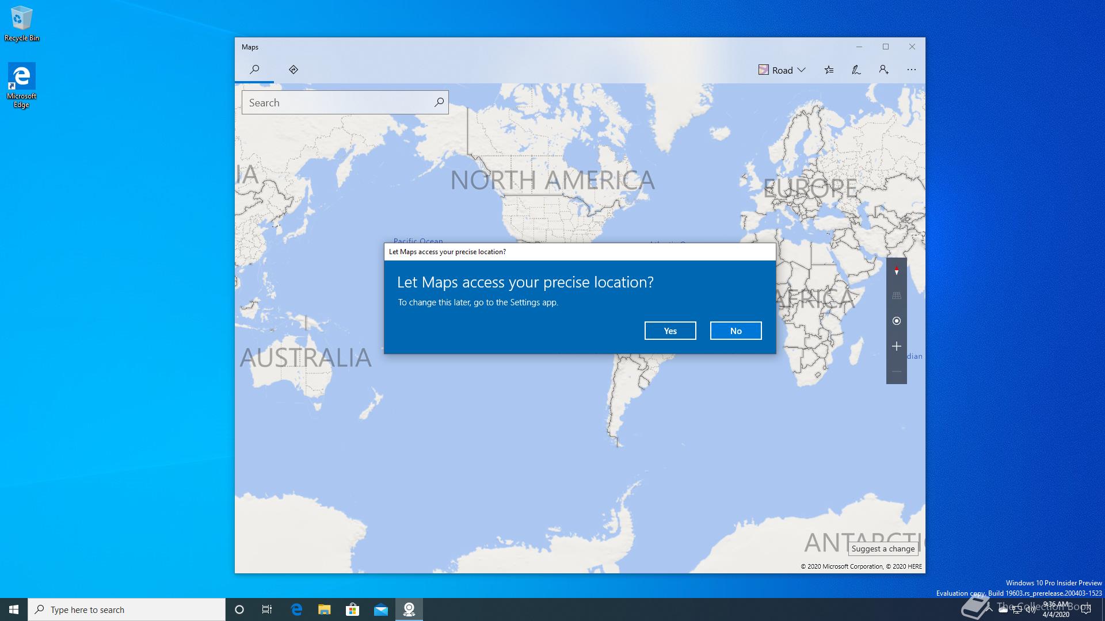Click the Sign in person icon

click(x=884, y=70)
